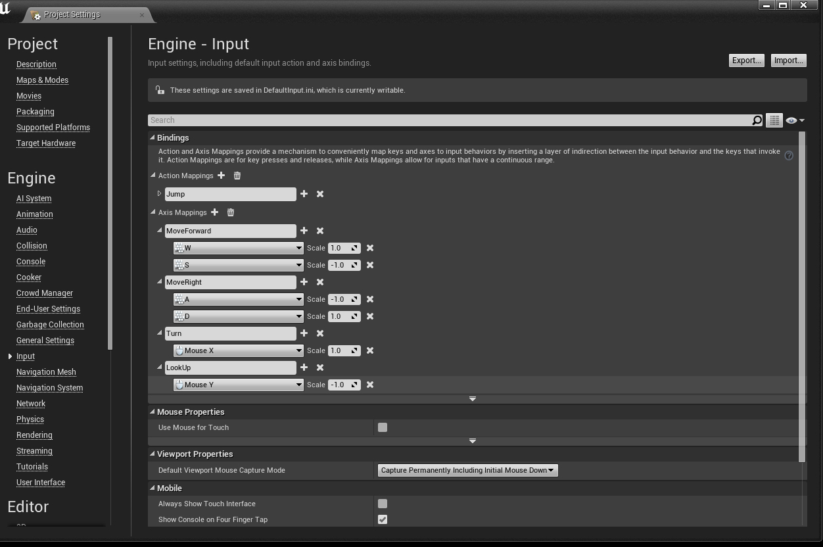823x547 pixels.
Task: Open the property matrix grid view icon
Action: (774, 120)
